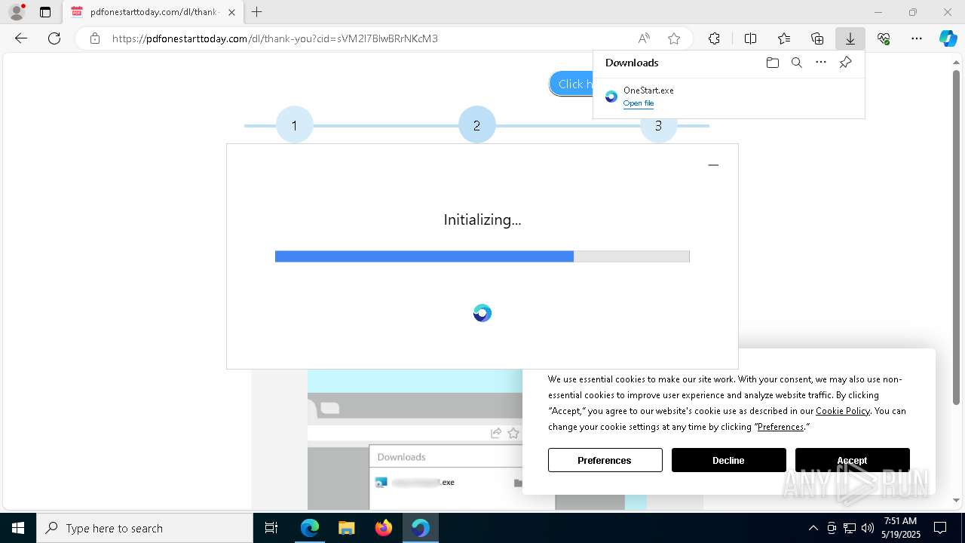Open Browser essentials heart icon
The width and height of the screenshot is (965, 543).
click(x=884, y=38)
